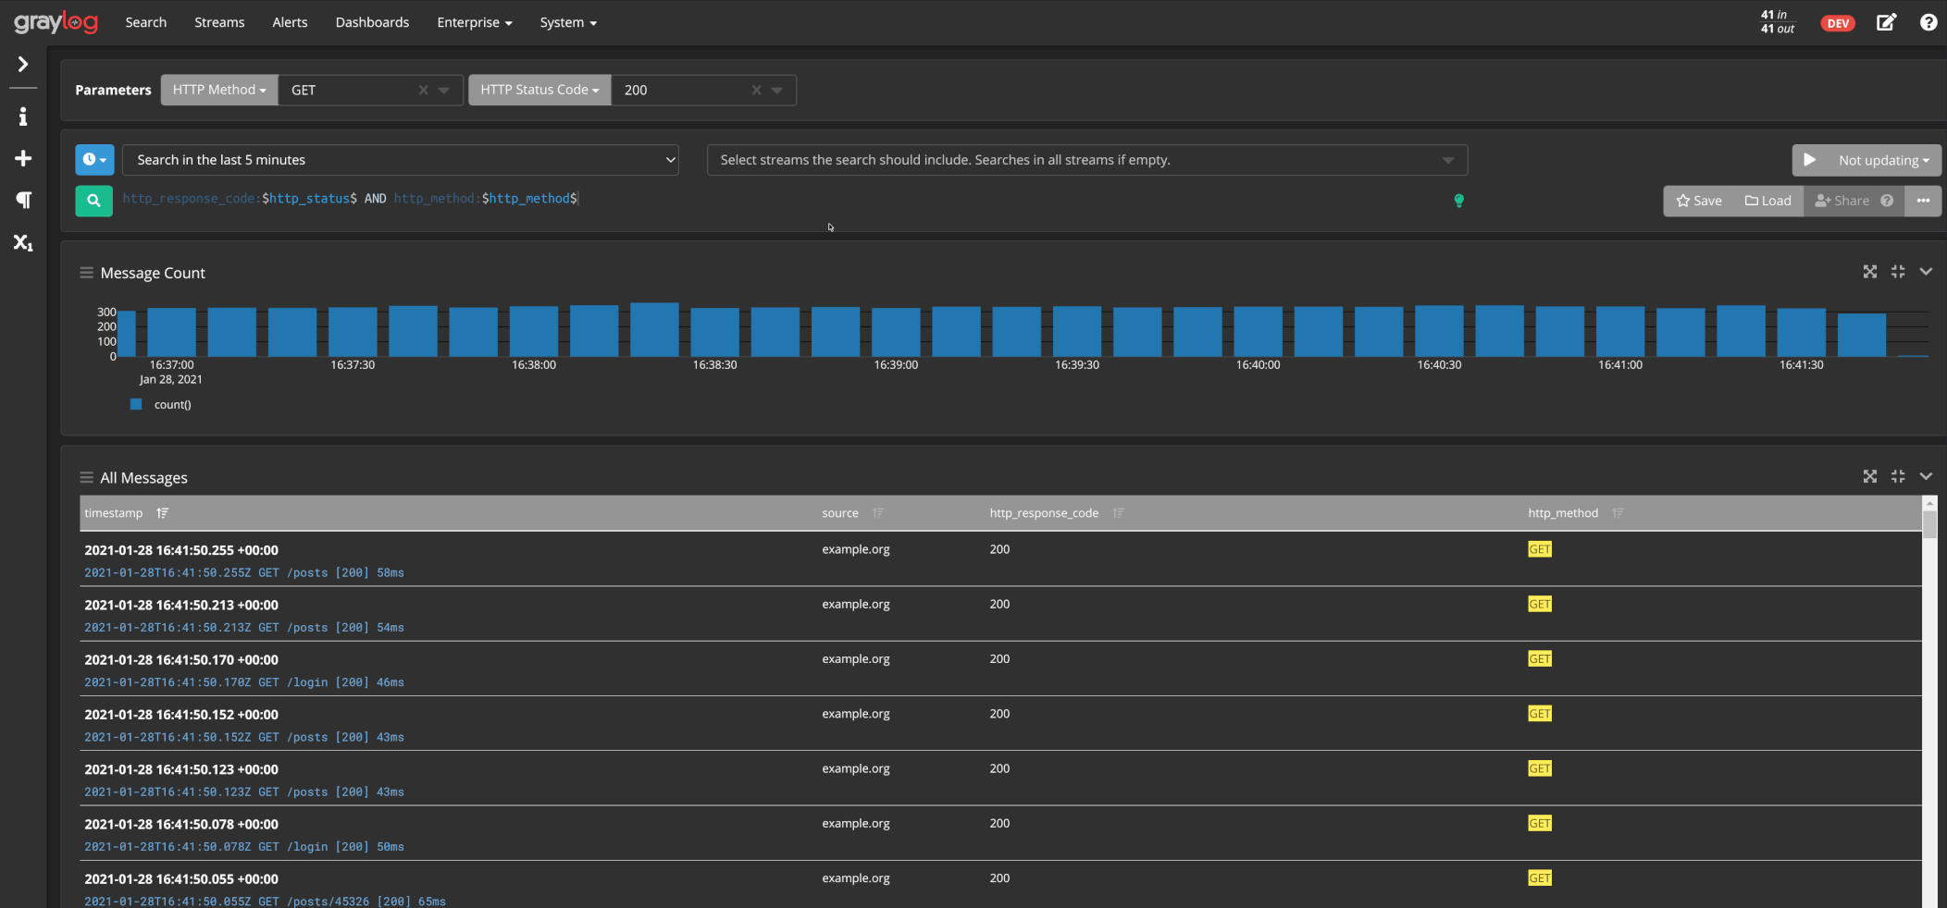Open the Search menu item
1947x908 pixels.
146,22
